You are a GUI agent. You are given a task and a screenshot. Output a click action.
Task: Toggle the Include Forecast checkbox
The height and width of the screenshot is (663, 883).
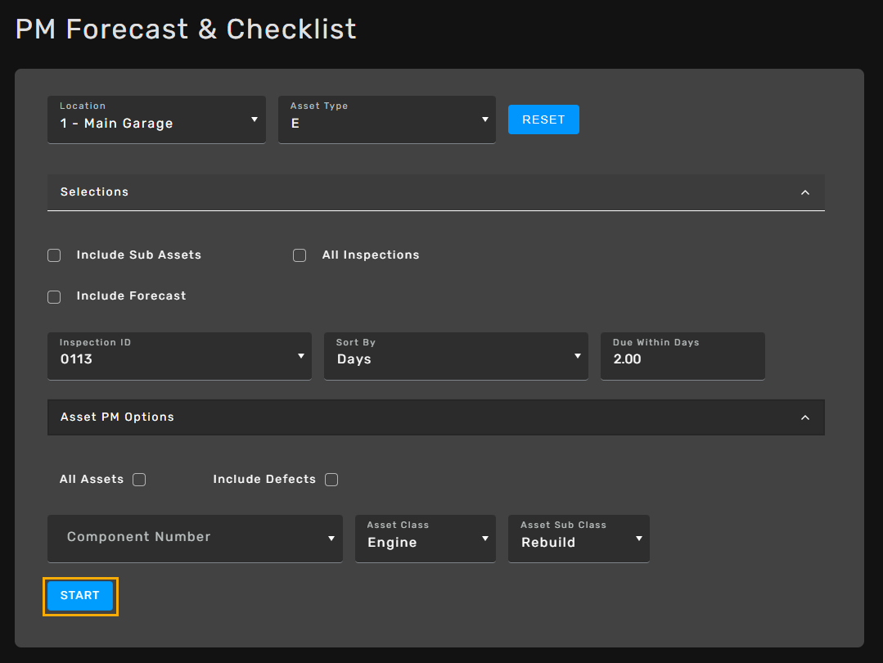(54, 297)
